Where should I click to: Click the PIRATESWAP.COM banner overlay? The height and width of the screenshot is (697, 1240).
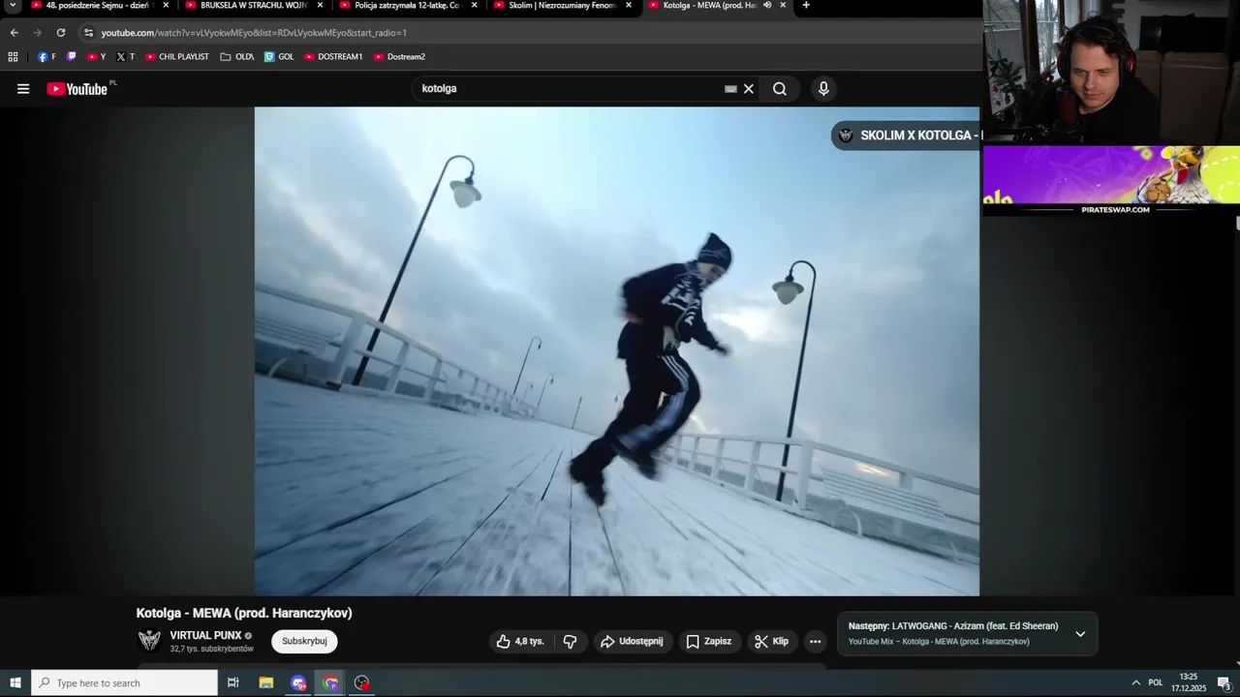coord(1111,181)
